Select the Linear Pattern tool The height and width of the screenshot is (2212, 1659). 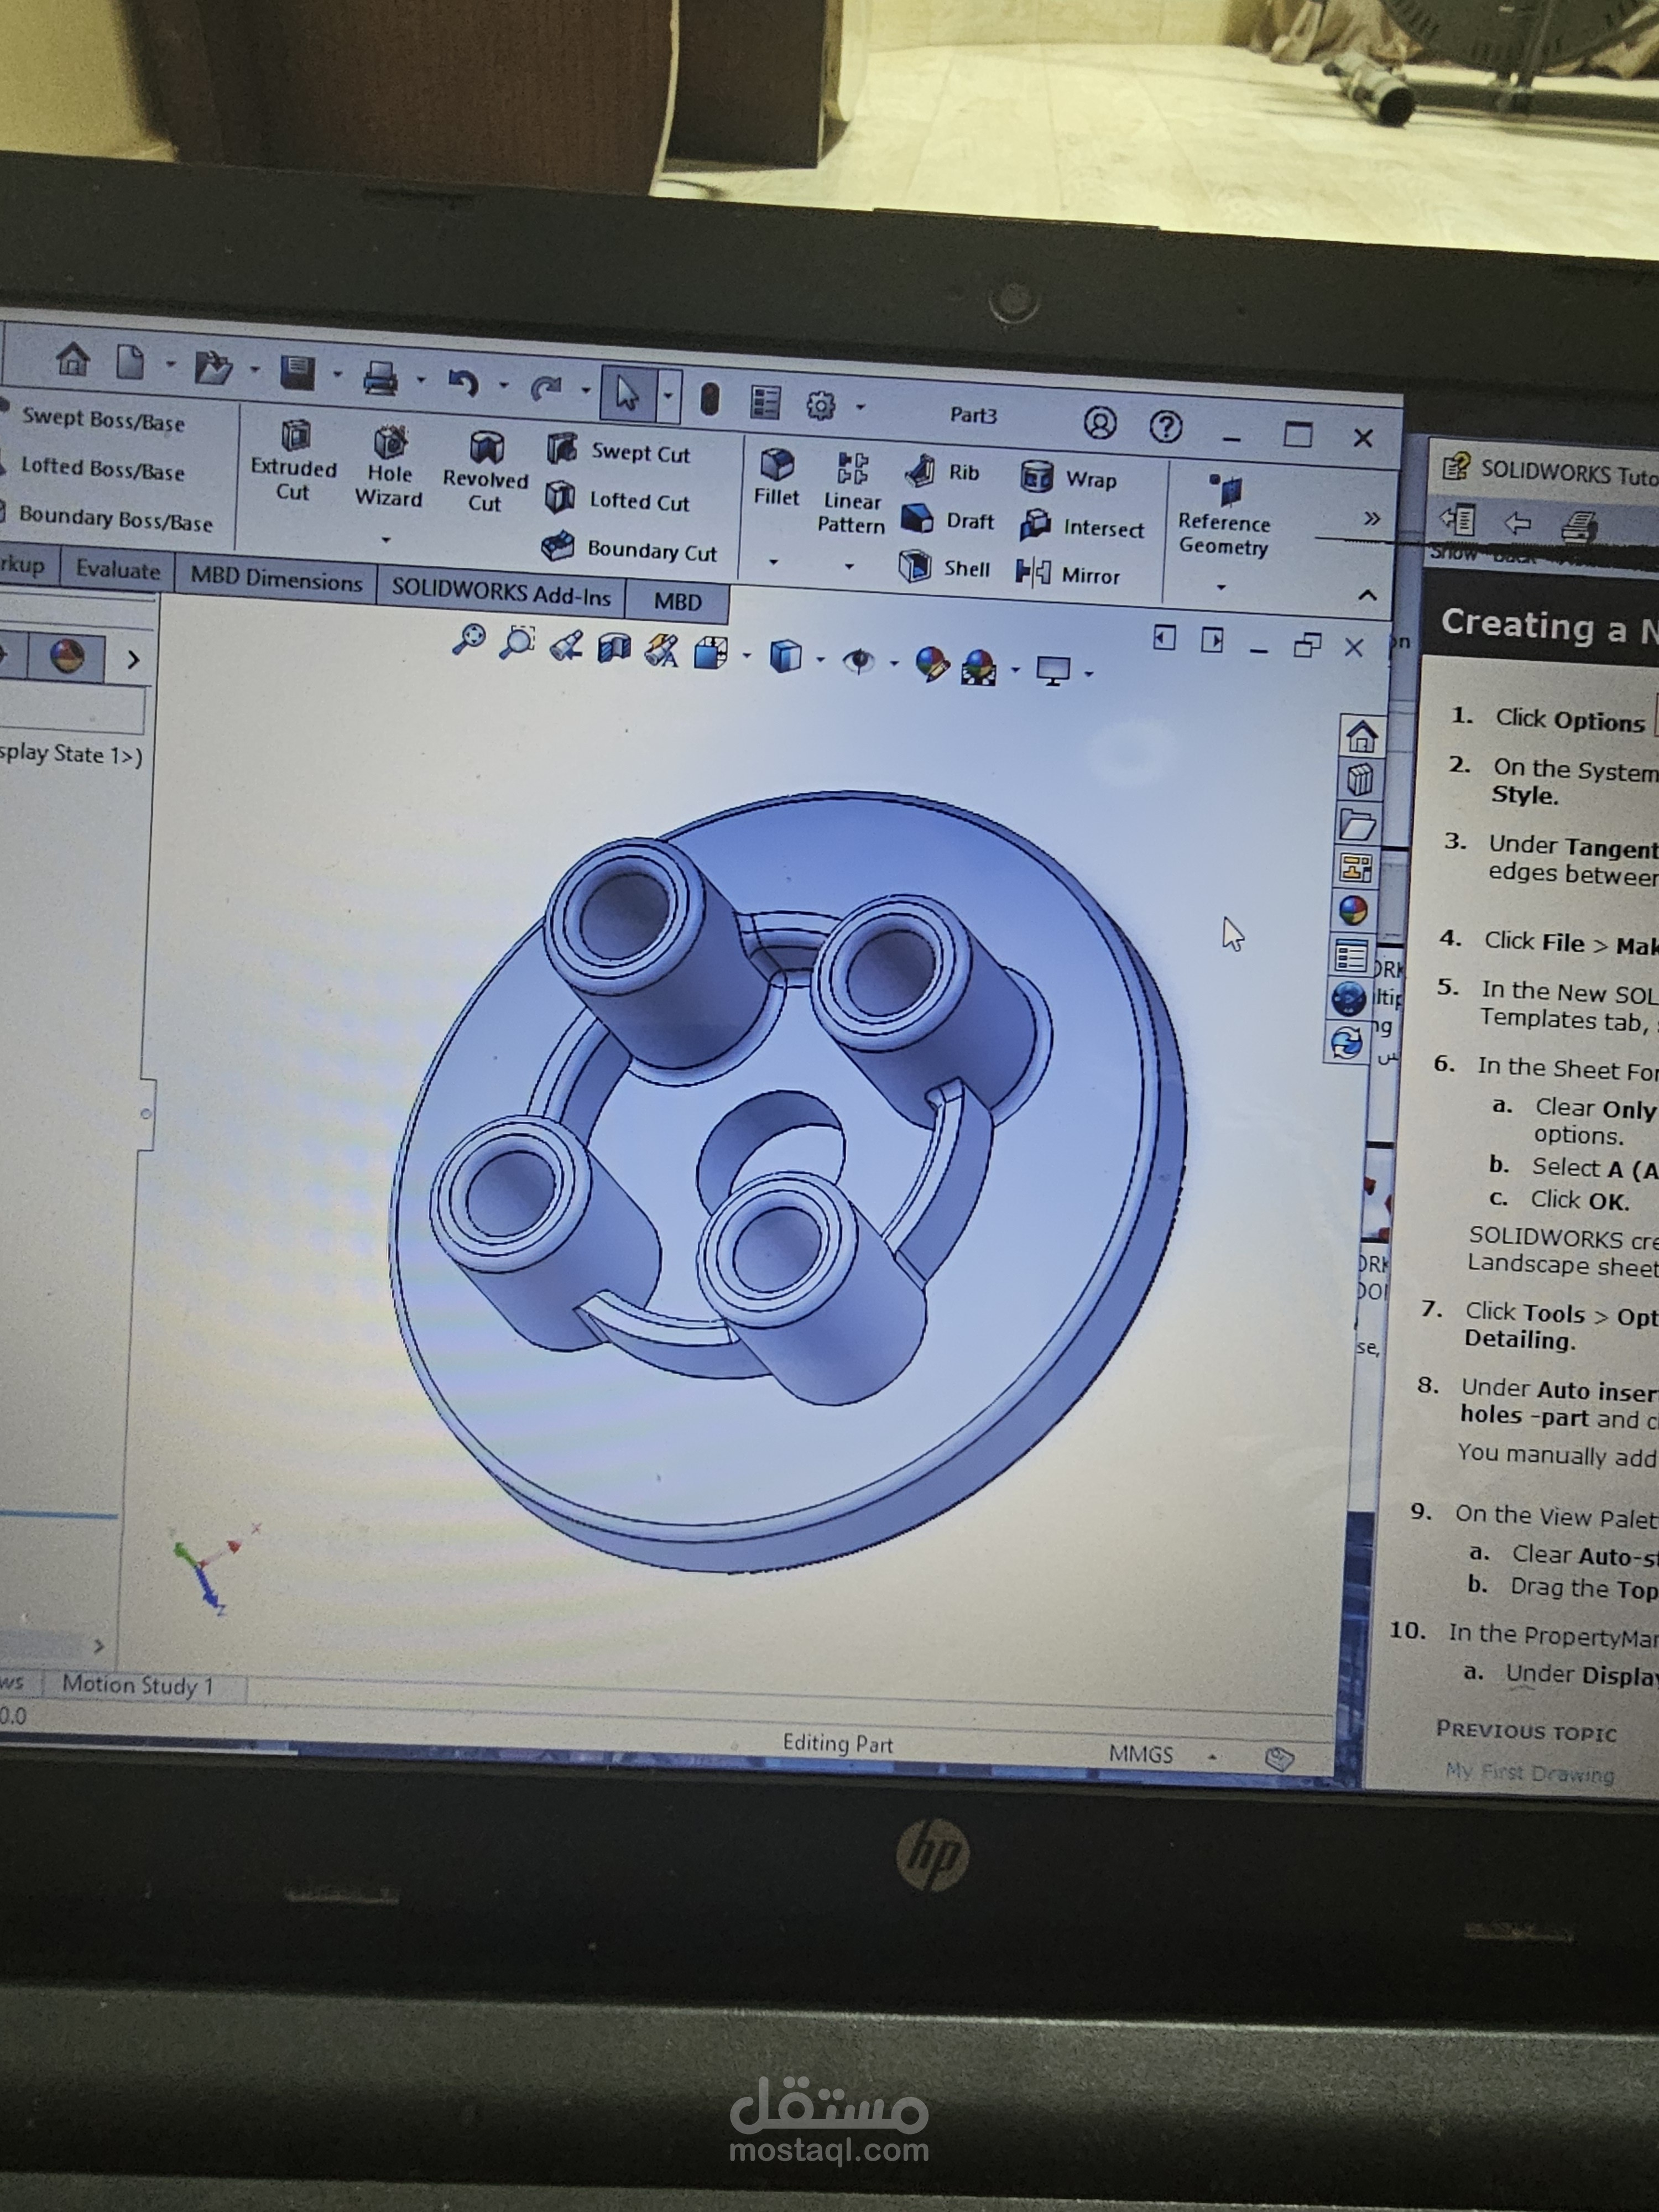851,492
